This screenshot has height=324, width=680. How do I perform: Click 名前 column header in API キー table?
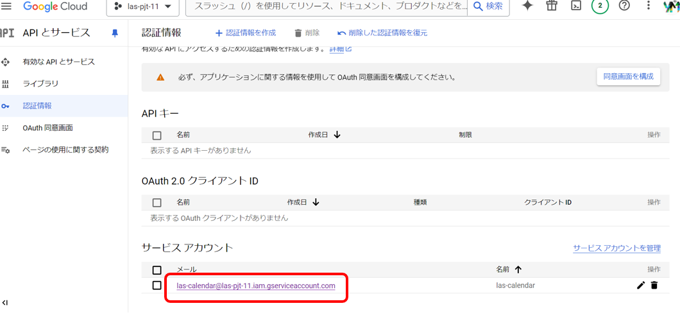pos(183,135)
